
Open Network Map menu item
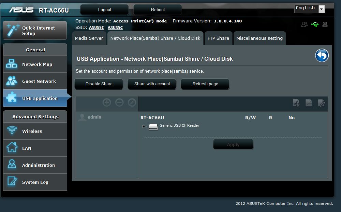tap(35, 64)
